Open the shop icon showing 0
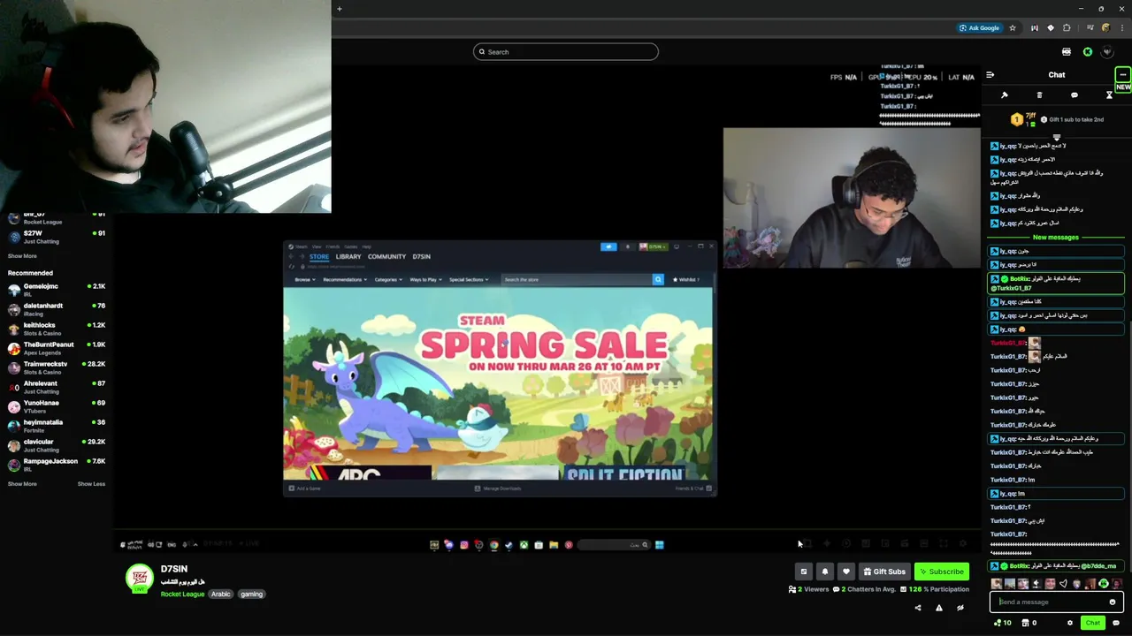Screen dimensions: 1132x636 (x=1029, y=623)
